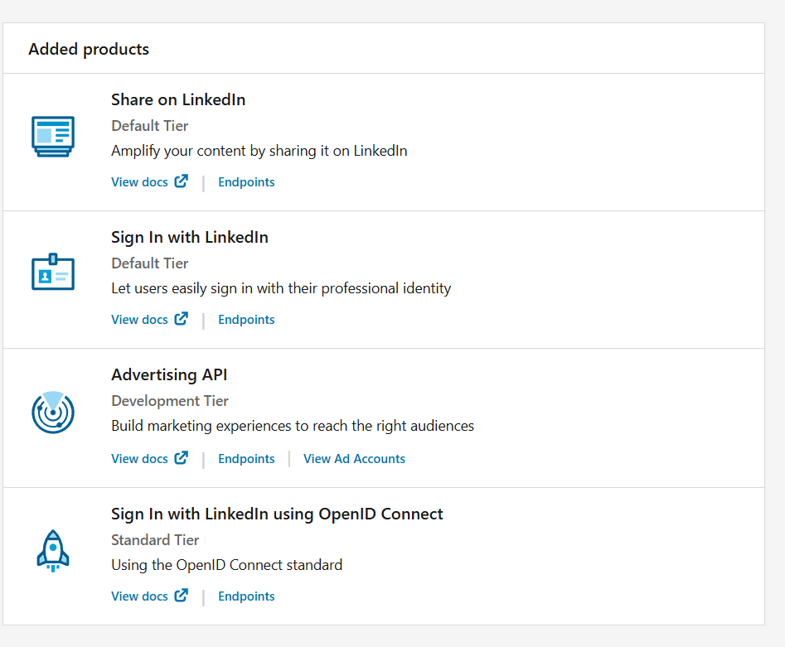Select the Advertising API product title
Viewport: 785px width, 647px height.
pos(169,374)
